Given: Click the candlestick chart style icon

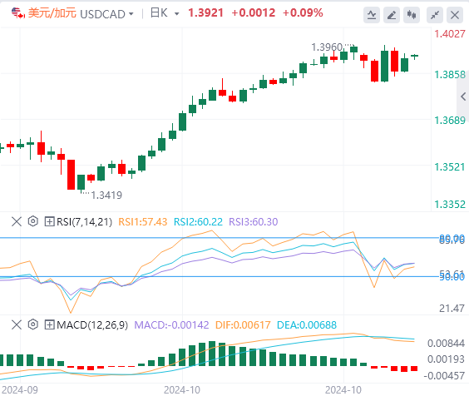Looking at the screenshot, I should (412, 15).
